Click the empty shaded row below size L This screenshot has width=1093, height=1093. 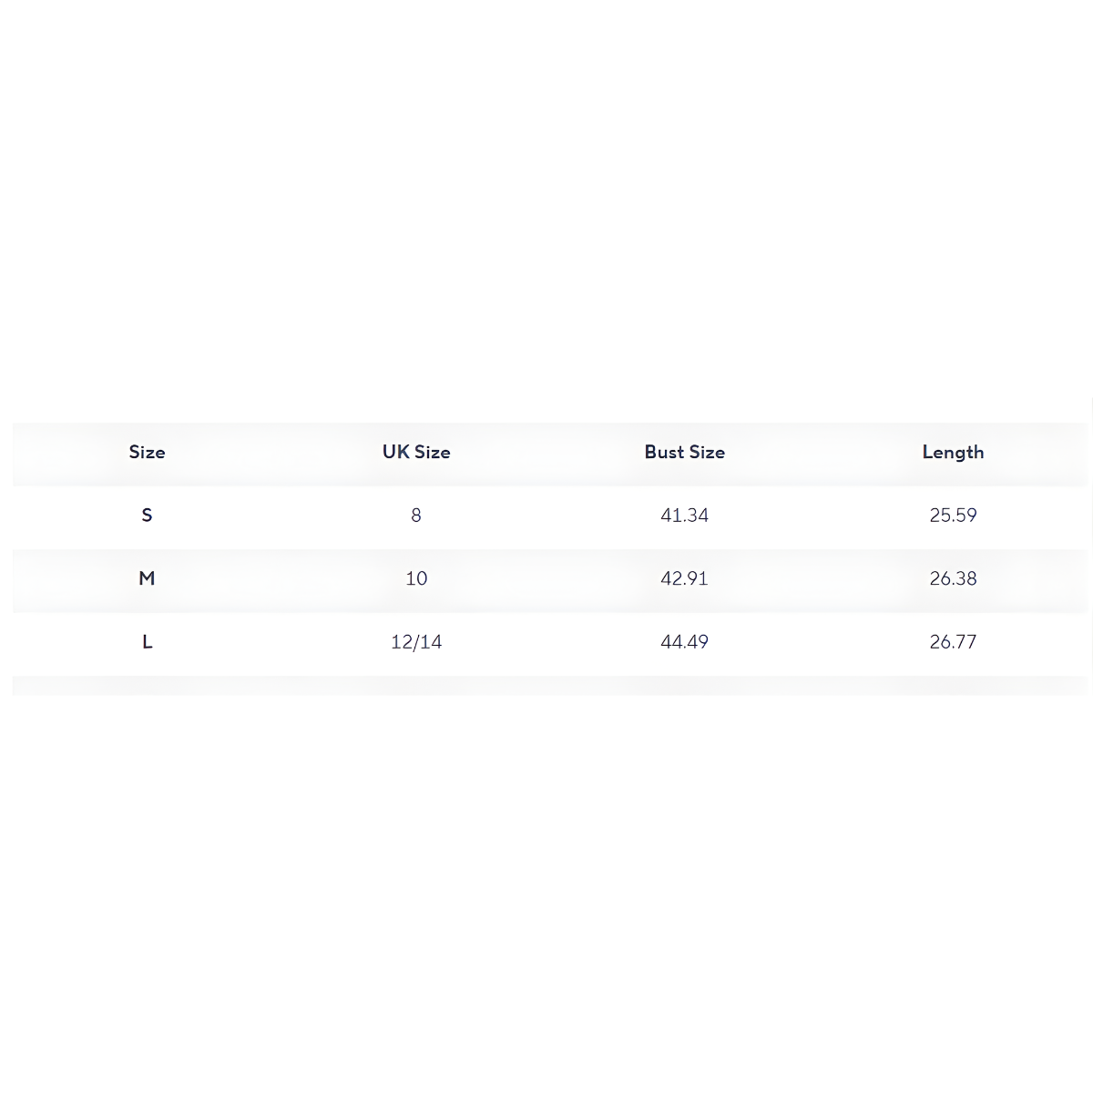(x=546, y=686)
